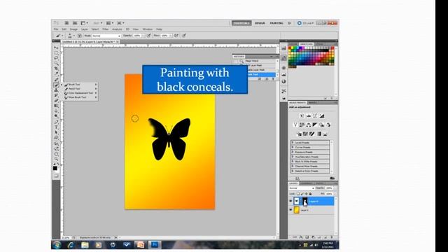This screenshot has height=252, width=448.
Task: Click the Color Balance adjustment icon
Action: (309, 125)
